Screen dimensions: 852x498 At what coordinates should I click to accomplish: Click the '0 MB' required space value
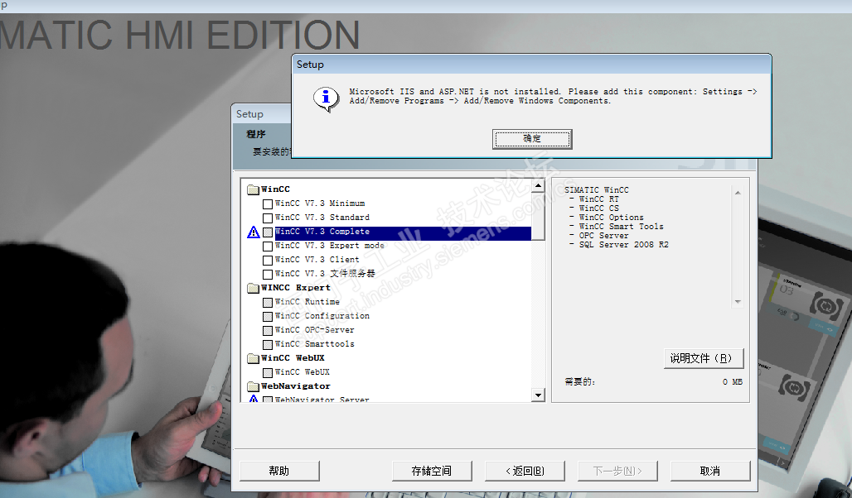coord(733,382)
